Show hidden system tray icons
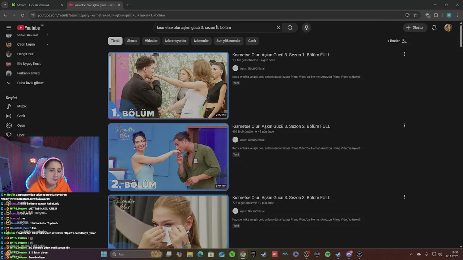 [x=411, y=254]
